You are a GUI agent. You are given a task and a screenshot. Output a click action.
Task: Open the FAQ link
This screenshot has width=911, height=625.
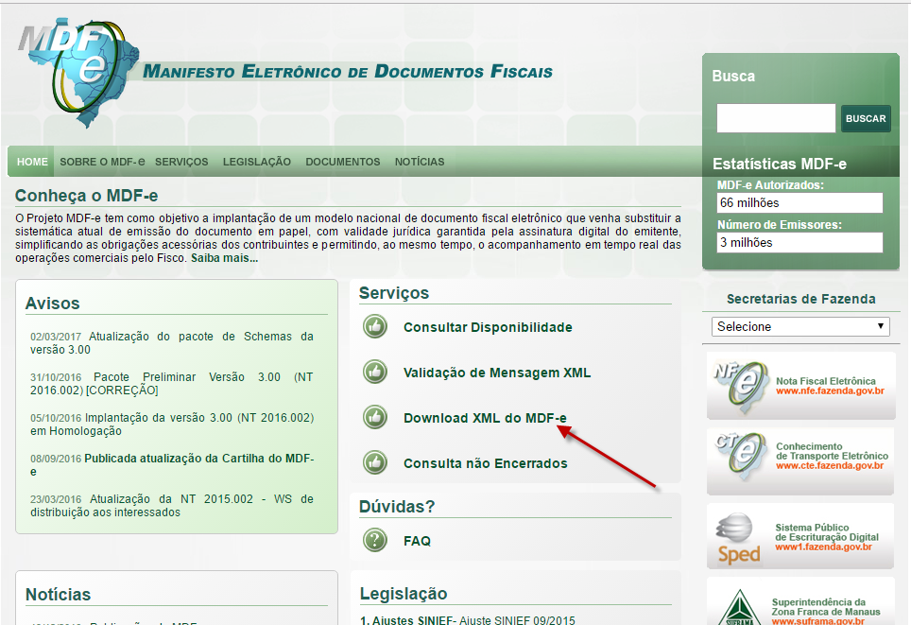click(417, 541)
